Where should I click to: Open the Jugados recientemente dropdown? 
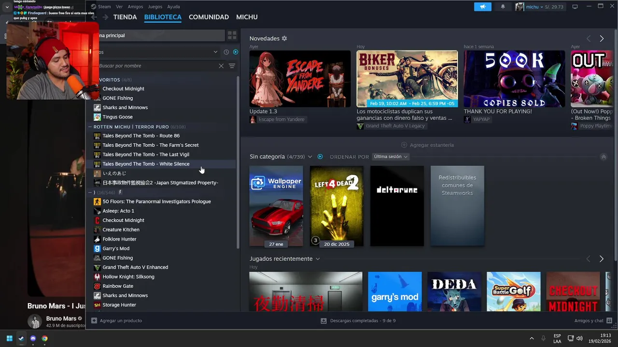pyautogui.click(x=318, y=259)
